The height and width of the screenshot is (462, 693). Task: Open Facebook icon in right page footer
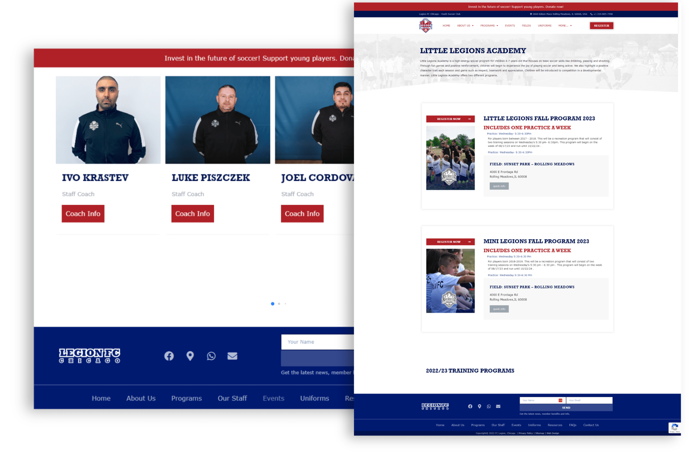pos(470,406)
